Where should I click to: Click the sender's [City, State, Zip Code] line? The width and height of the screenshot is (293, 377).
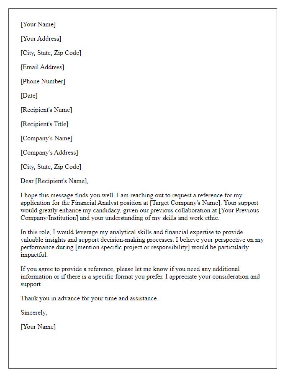click(51, 53)
